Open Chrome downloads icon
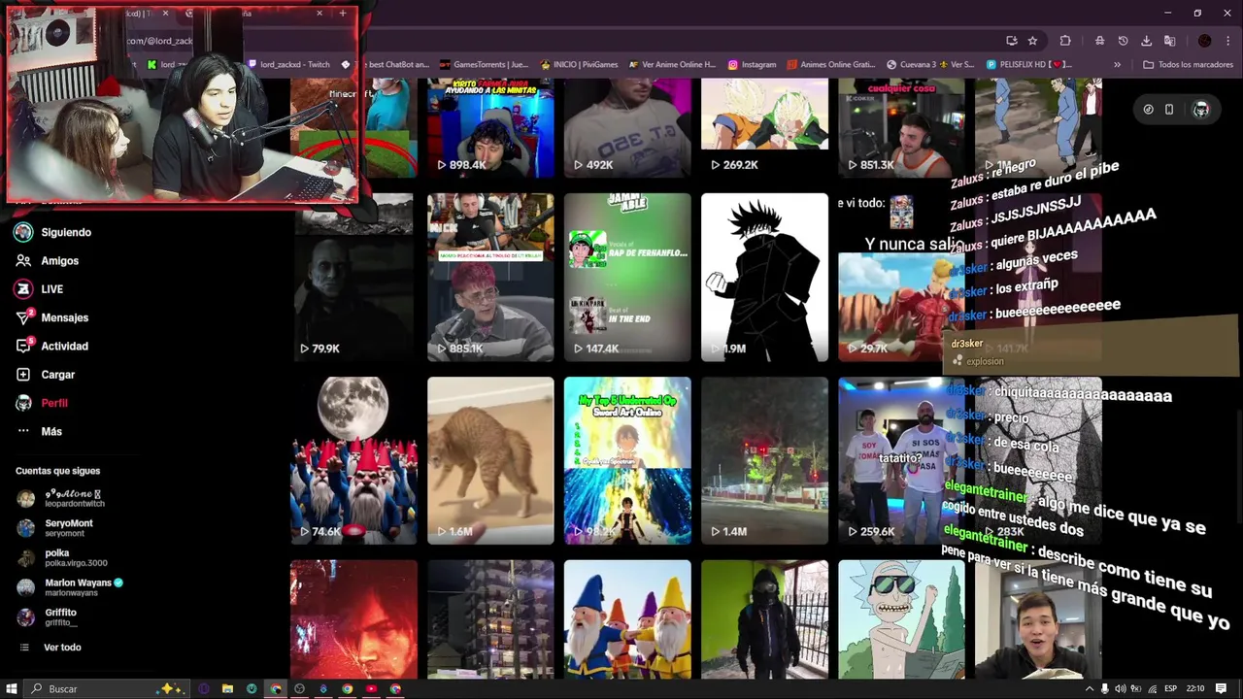Viewport: 1243px width, 699px height. 1146,41
